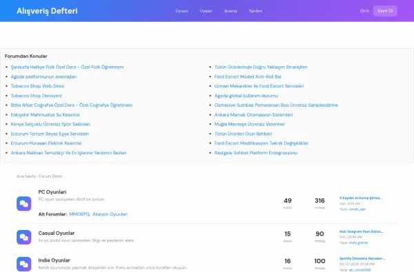Open last post X Kaydet Arttırma Şifresi

point(361,198)
